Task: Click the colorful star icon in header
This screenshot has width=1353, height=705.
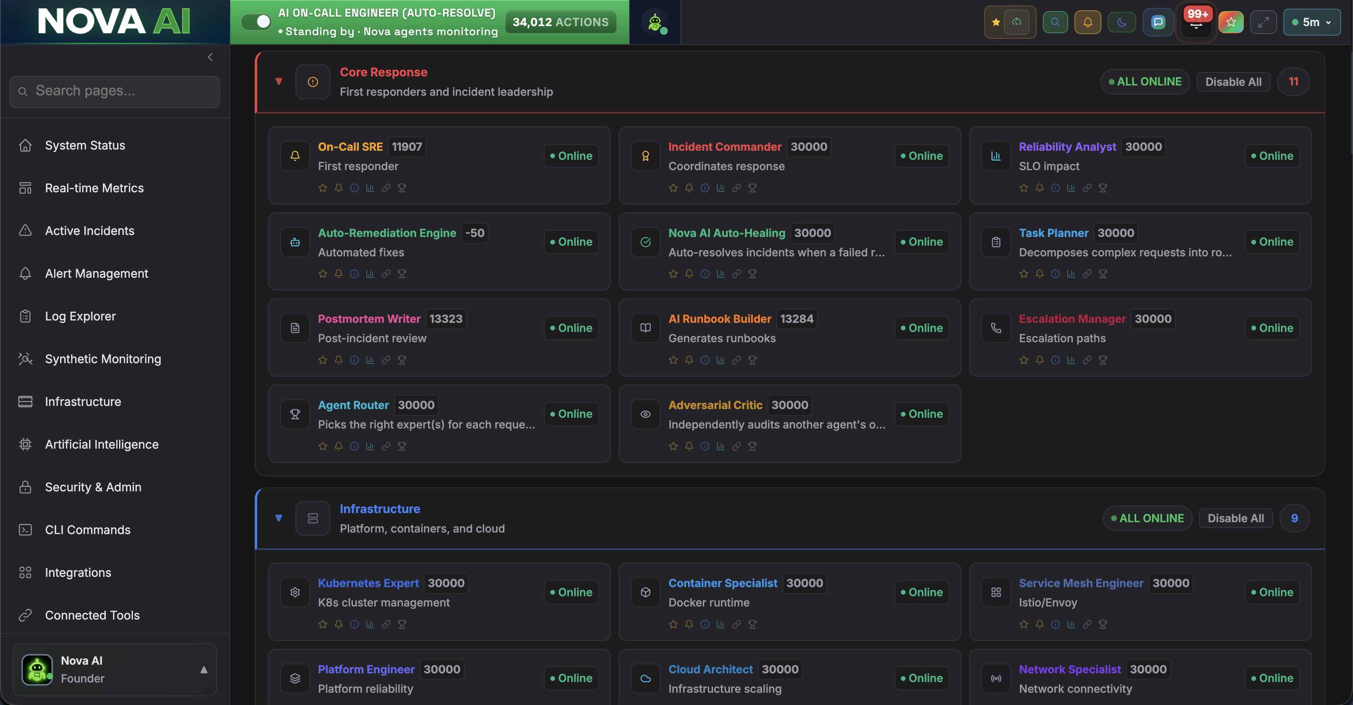Action: pos(1231,22)
